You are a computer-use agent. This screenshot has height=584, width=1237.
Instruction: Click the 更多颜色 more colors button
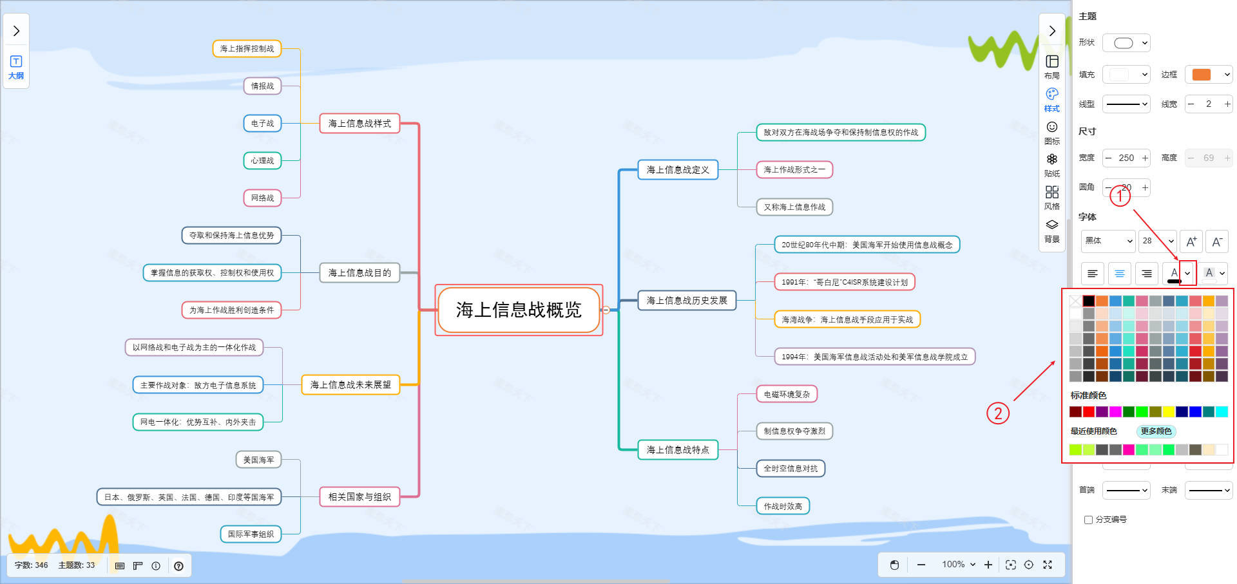pos(1156,431)
